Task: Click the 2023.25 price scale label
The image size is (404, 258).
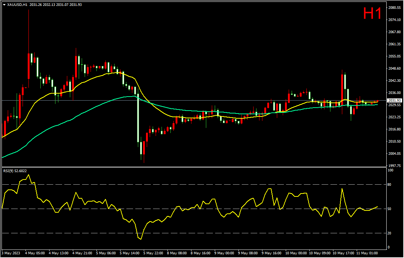Action: [394, 117]
